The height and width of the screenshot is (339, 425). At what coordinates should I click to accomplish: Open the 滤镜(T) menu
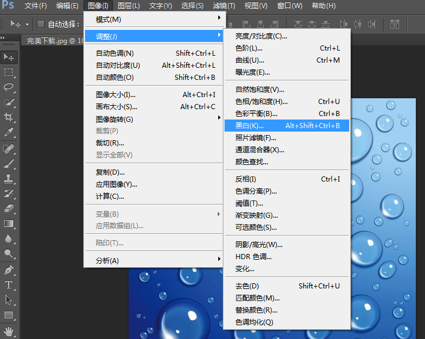(x=224, y=5)
